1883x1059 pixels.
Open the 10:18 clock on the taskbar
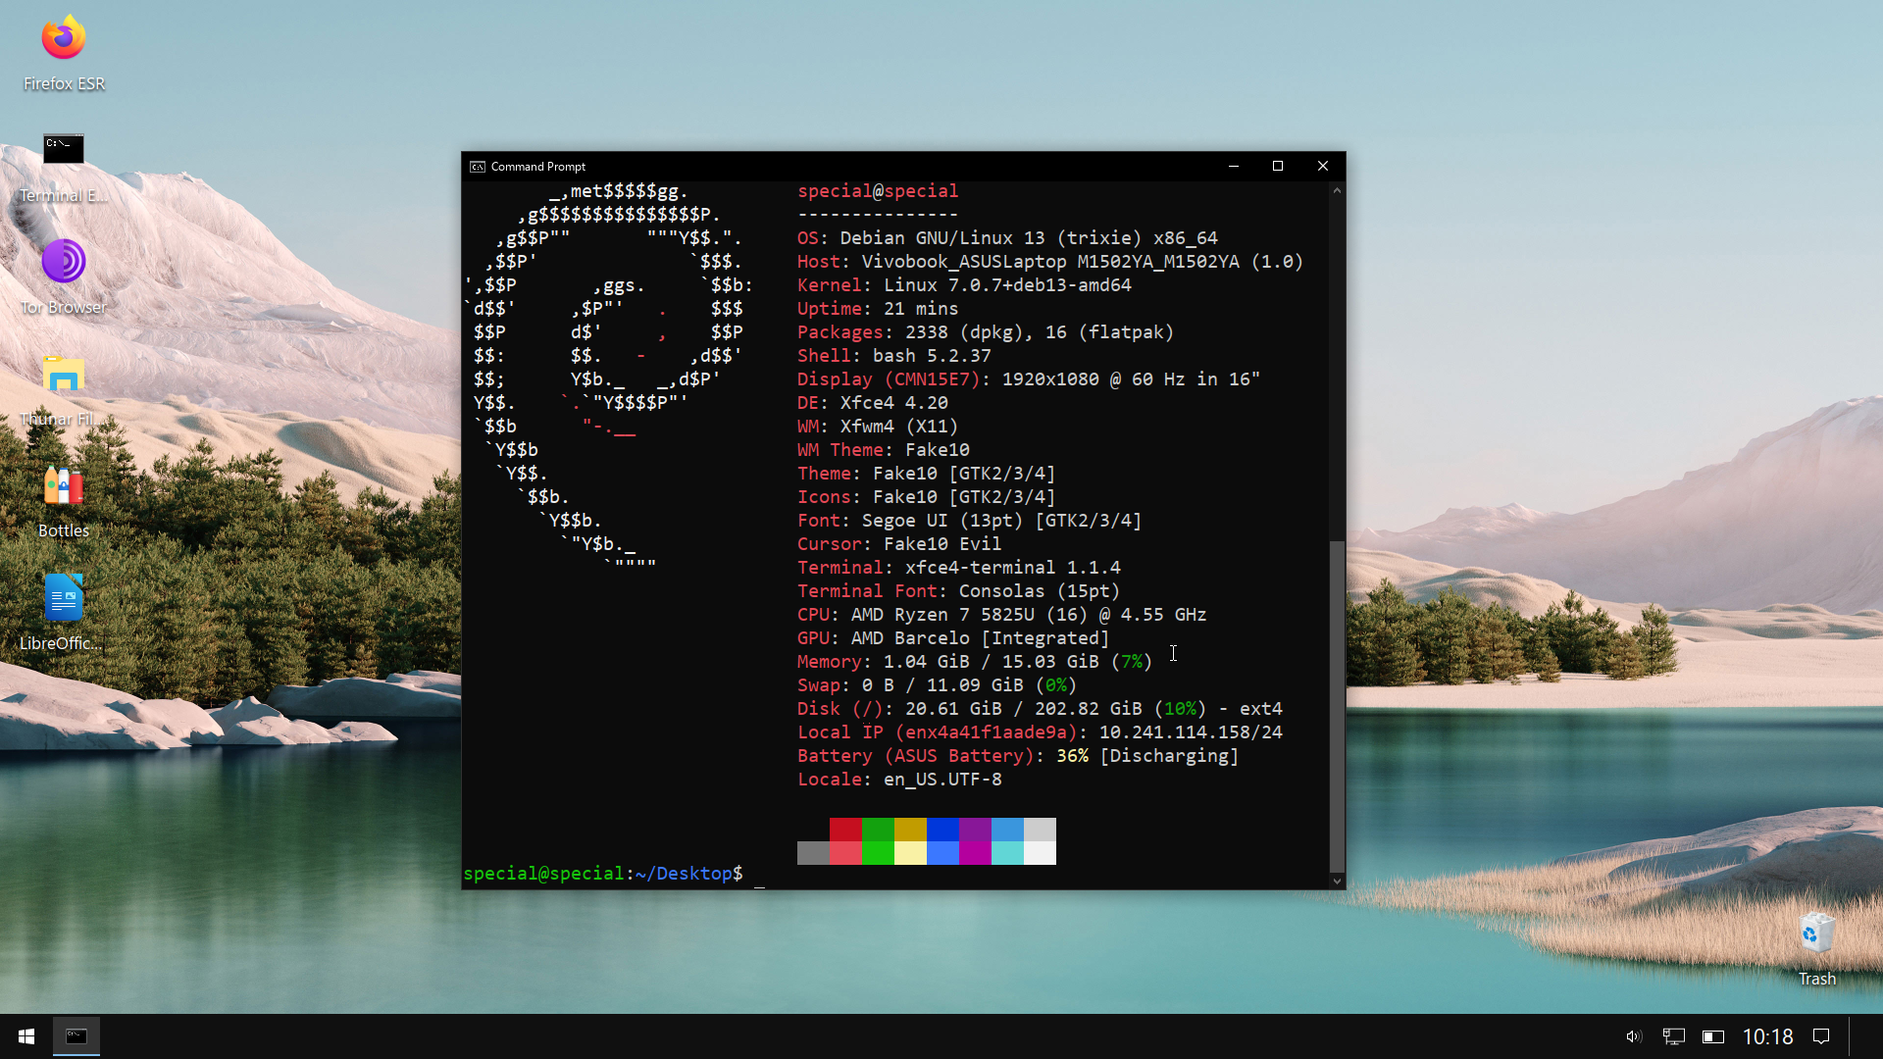point(1767,1036)
